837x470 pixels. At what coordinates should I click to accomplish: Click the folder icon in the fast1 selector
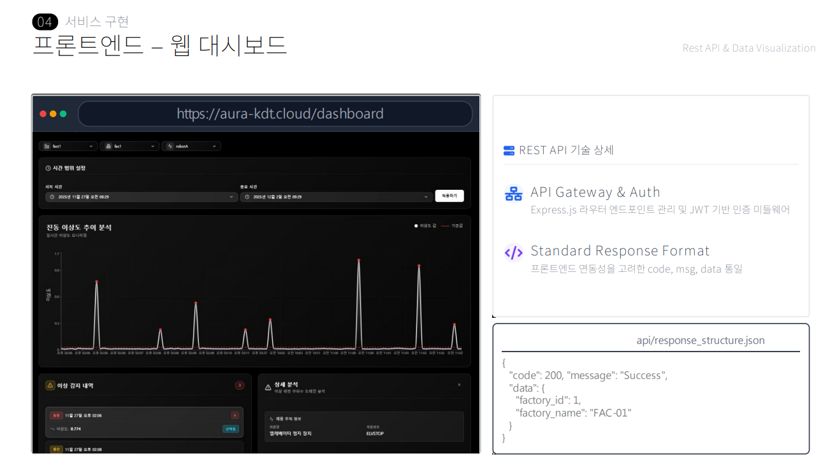coord(46,145)
